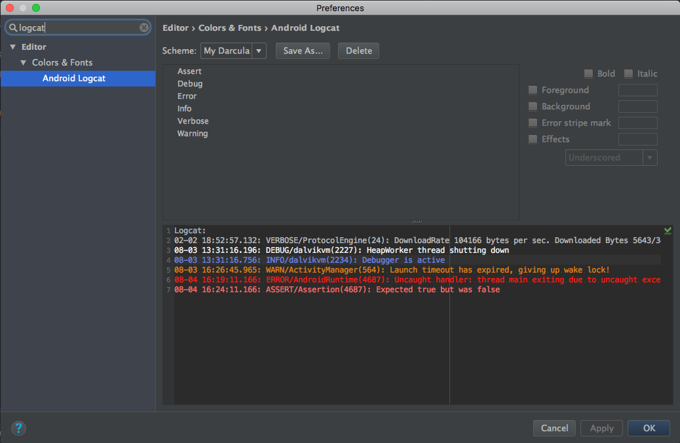Toggle the Background checkbox
This screenshot has height=443, width=680.
click(533, 107)
